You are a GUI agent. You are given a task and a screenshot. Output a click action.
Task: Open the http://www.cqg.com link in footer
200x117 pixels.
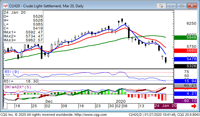tap(91, 115)
